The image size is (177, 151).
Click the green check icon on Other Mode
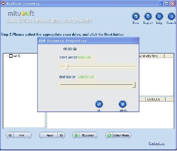click(109, 135)
